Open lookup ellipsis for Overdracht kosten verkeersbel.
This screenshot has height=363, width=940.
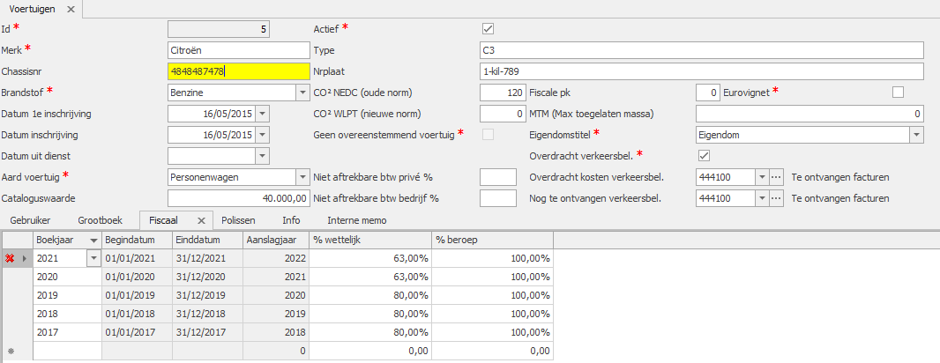(776, 177)
